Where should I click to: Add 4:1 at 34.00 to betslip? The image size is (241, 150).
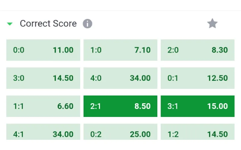pos(43,132)
